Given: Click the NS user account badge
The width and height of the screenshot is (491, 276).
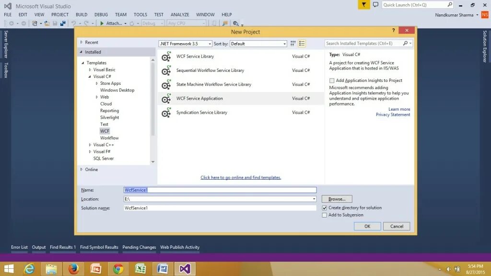Looking at the screenshot, I should (x=485, y=15).
